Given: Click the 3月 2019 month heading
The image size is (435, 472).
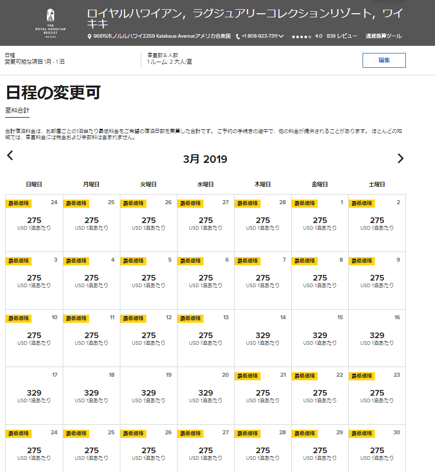Looking at the screenshot, I should (205, 159).
